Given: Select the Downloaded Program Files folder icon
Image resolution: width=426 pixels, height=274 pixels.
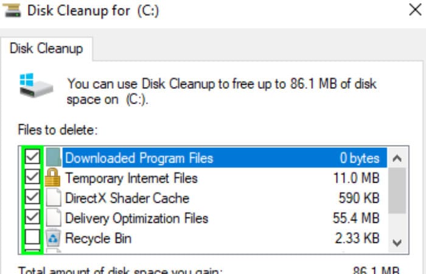Looking at the screenshot, I should (x=54, y=157).
